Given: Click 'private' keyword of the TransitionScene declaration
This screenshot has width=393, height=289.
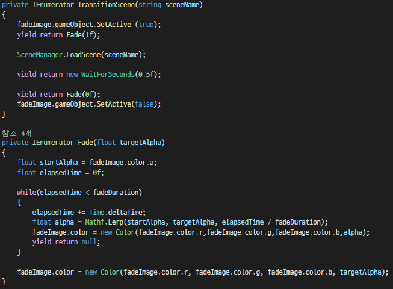Looking at the screenshot, I should (15, 5).
